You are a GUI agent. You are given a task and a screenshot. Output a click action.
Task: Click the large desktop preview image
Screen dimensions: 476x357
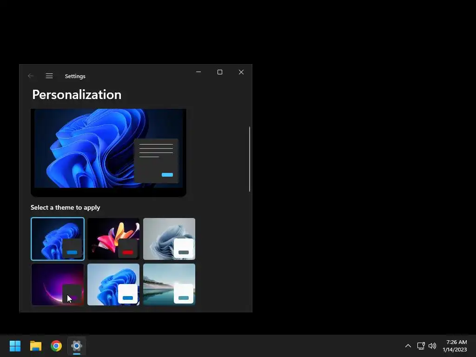[x=108, y=152]
